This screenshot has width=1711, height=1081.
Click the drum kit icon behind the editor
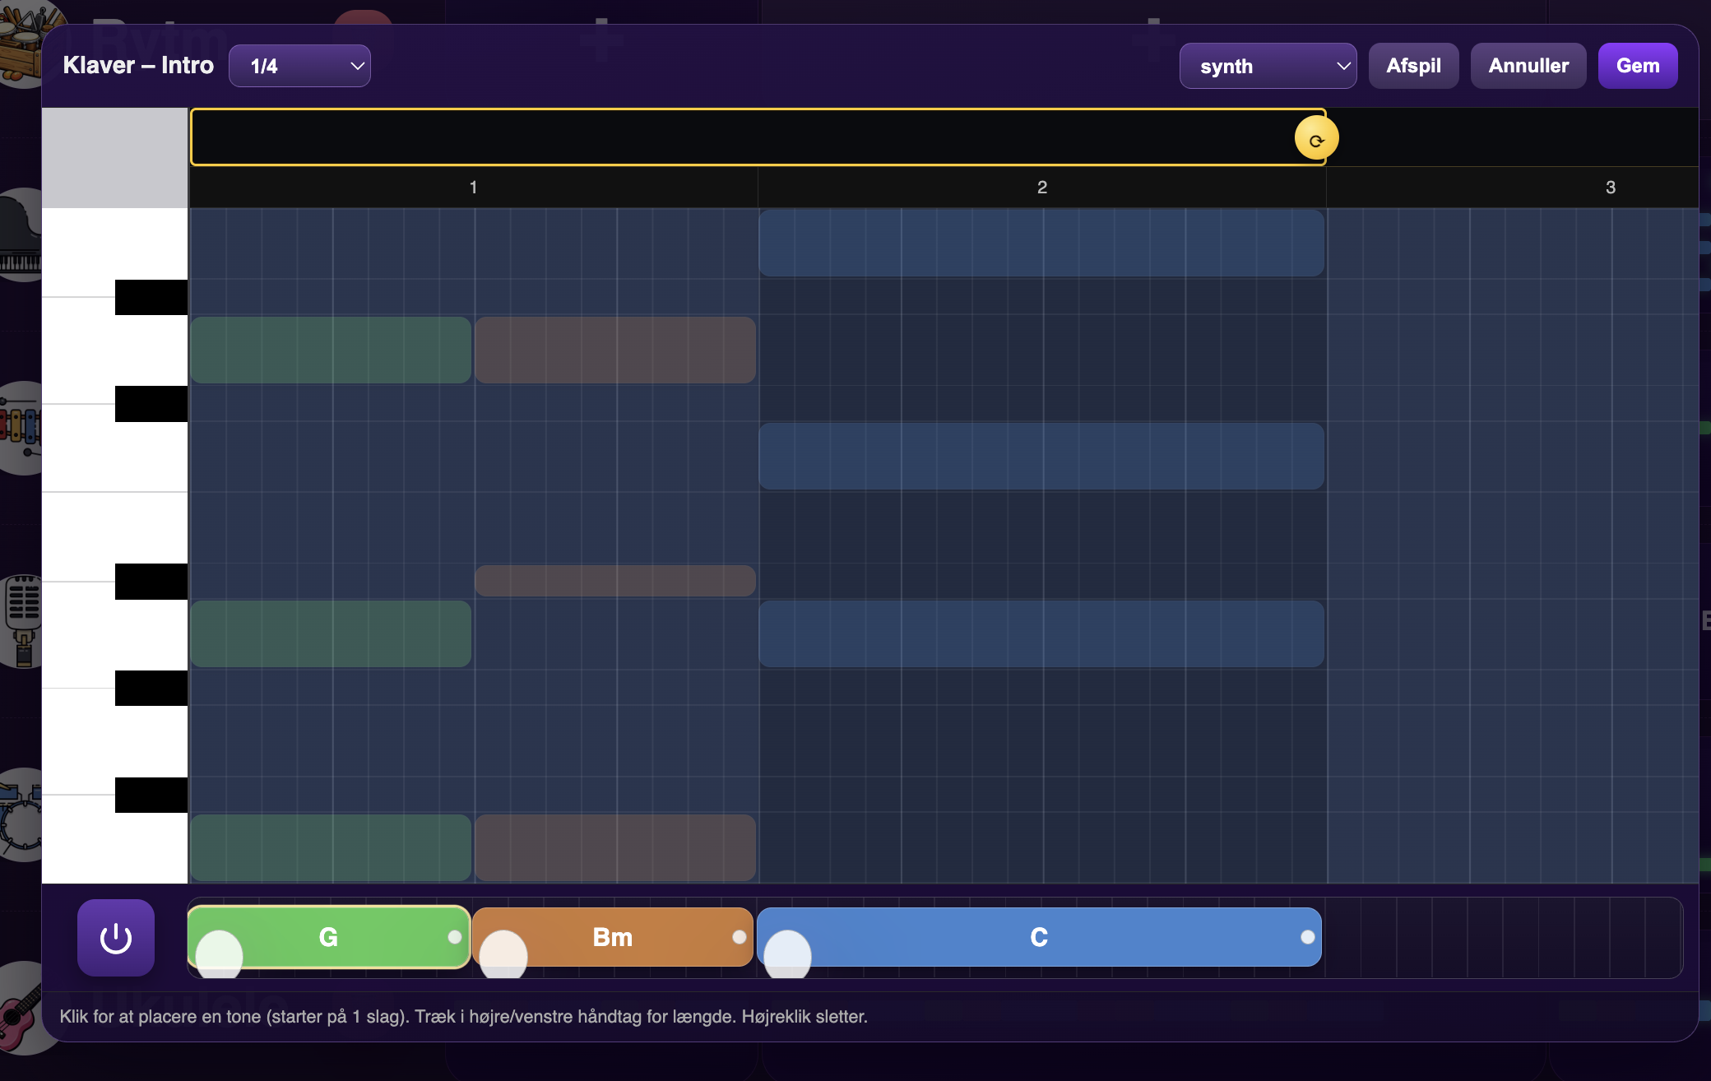tap(21, 814)
